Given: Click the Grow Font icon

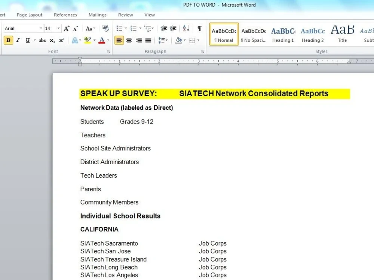Looking at the screenshot, I should click(x=67, y=29).
